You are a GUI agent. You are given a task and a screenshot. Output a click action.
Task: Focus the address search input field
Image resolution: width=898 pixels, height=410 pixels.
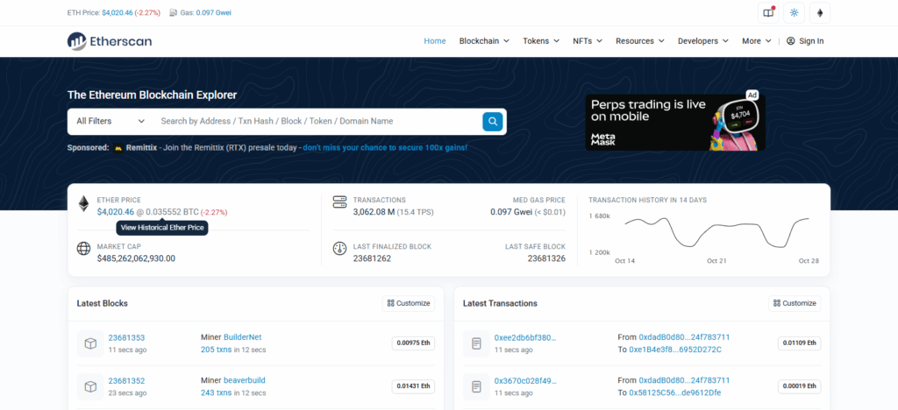316,121
